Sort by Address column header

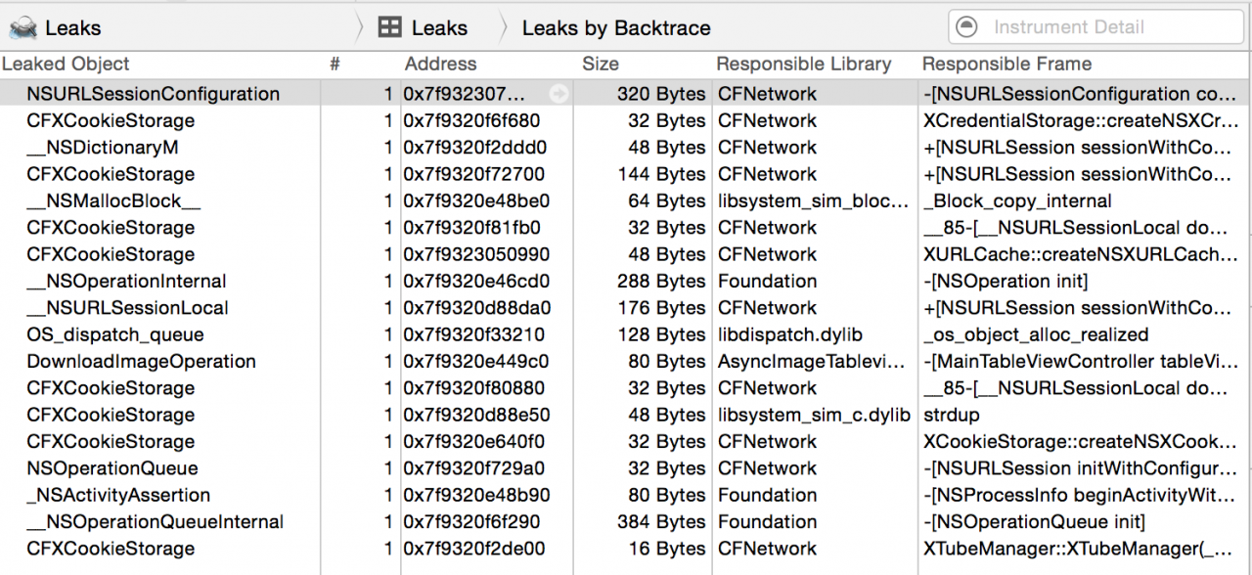coord(440,64)
